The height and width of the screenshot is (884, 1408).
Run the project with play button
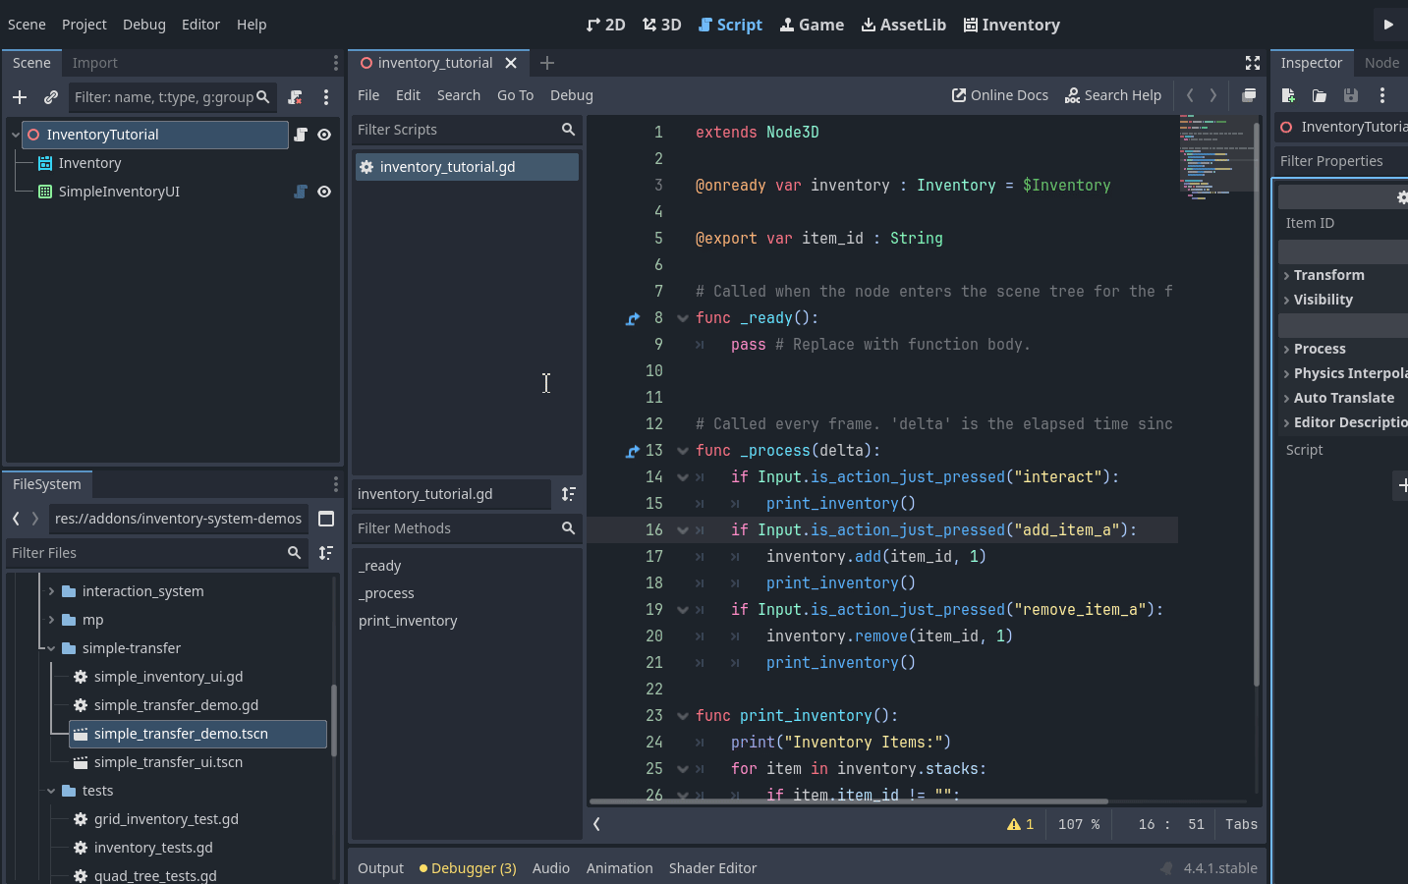click(1388, 25)
